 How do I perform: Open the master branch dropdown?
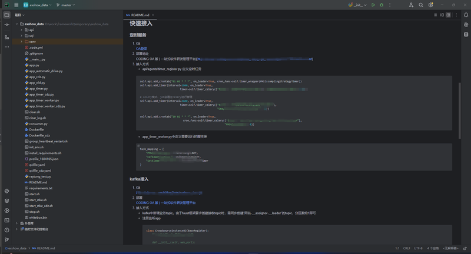tap(66, 5)
